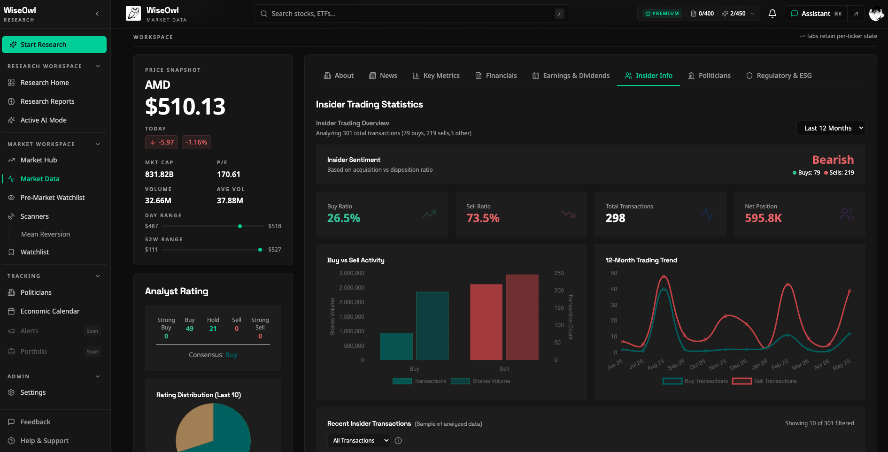Collapse the Tracking section

(x=98, y=276)
